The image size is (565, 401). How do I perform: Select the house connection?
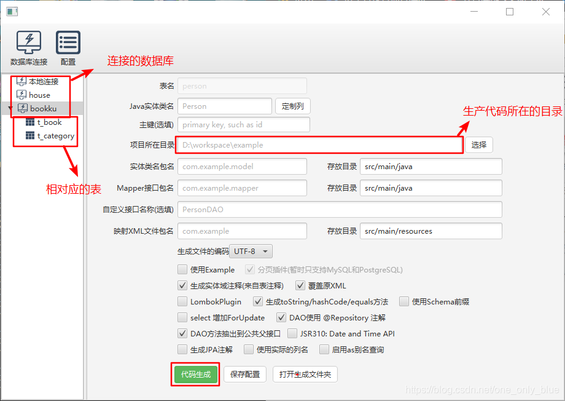click(40, 95)
